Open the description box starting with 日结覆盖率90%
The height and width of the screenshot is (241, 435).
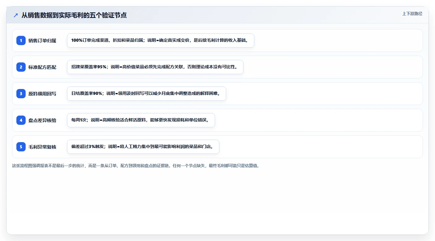(146, 94)
